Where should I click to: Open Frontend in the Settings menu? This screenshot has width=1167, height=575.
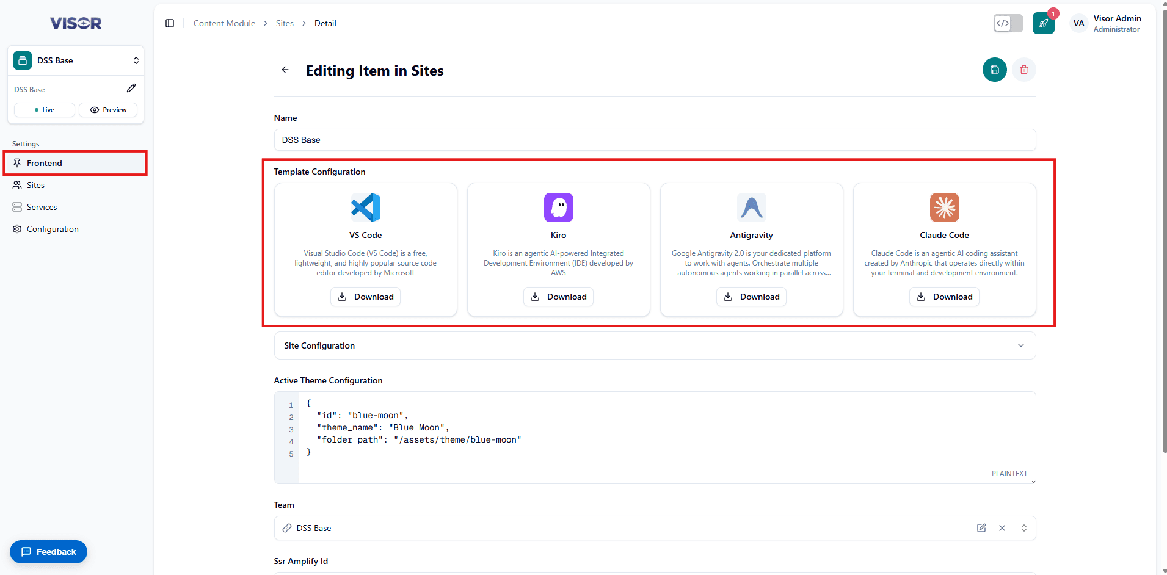pos(76,163)
